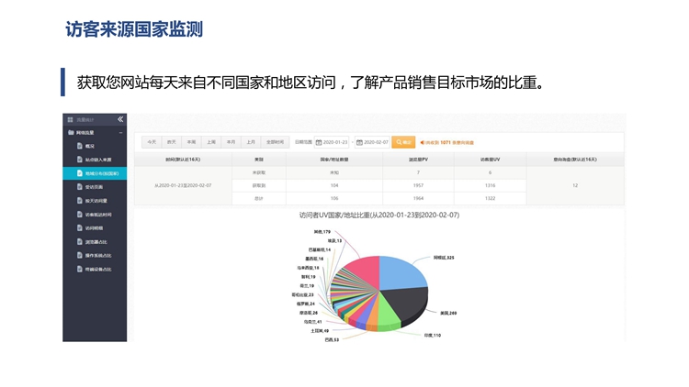Click the grid icon beside 流量统计
689x387 pixels.
[x=69, y=120]
